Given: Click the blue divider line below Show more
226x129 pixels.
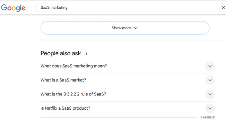Looking at the screenshot, I should 133,40.
